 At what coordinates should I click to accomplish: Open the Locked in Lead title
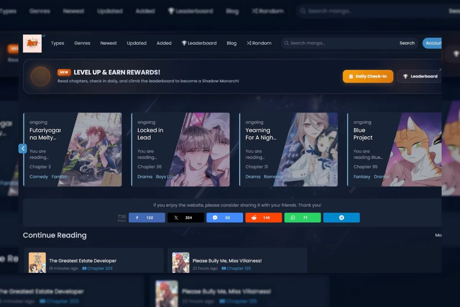point(150,134)
